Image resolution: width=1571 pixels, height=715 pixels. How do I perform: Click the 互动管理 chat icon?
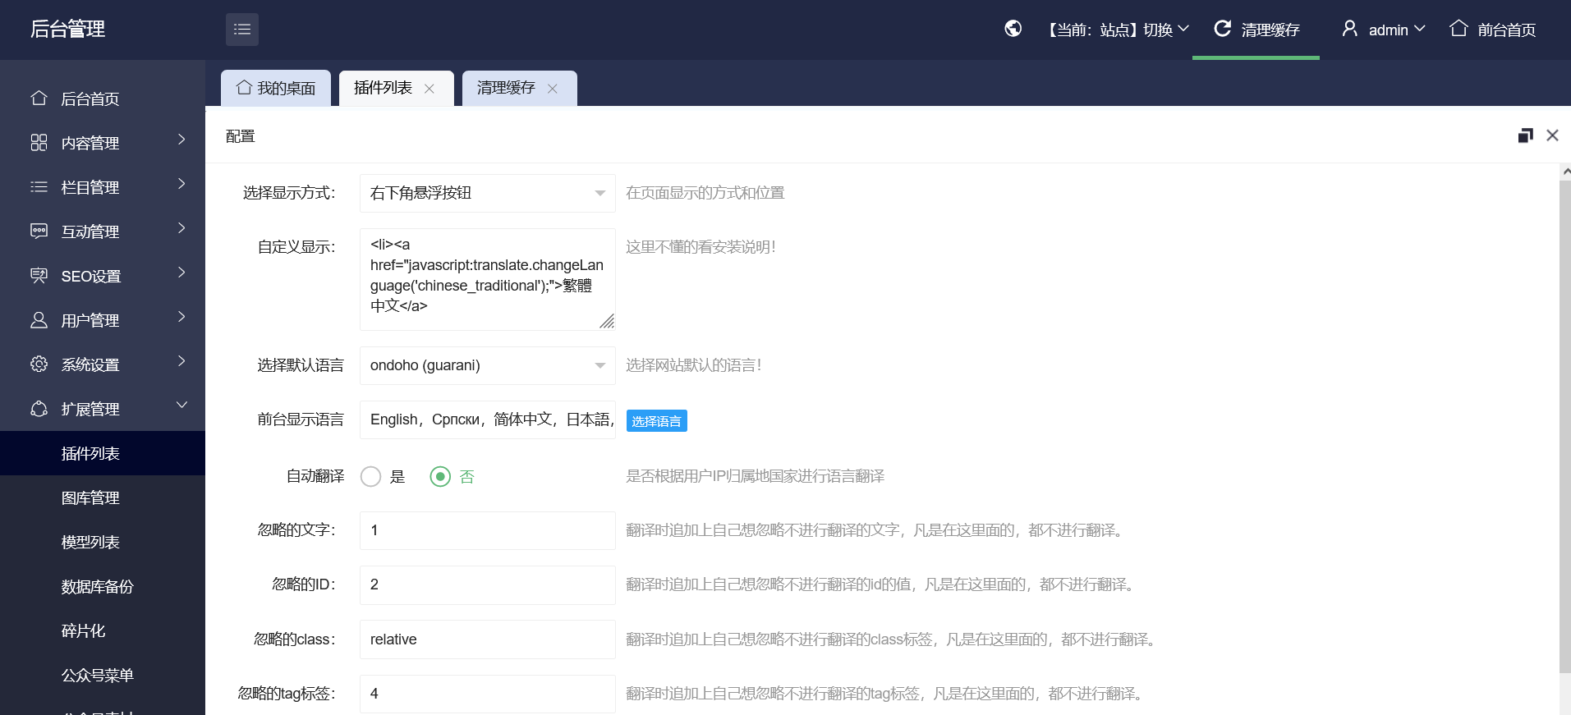click(39, 231)
